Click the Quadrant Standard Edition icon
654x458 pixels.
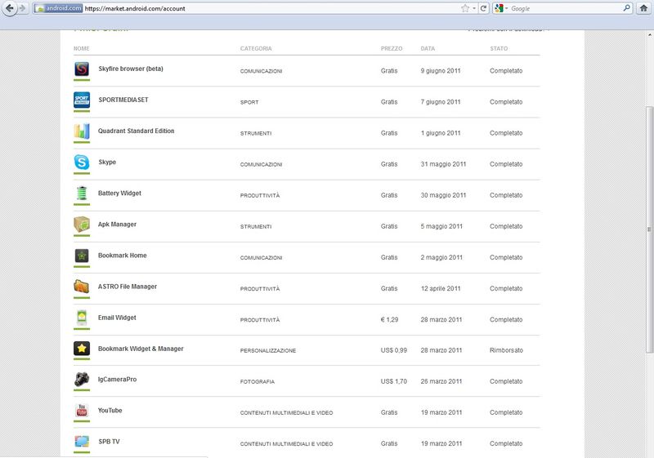82,131
